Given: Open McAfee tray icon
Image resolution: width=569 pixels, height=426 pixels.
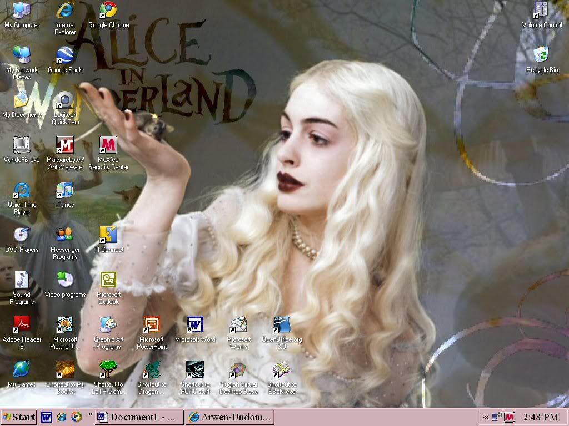Looking at the screenshot, I should (510, 417).
